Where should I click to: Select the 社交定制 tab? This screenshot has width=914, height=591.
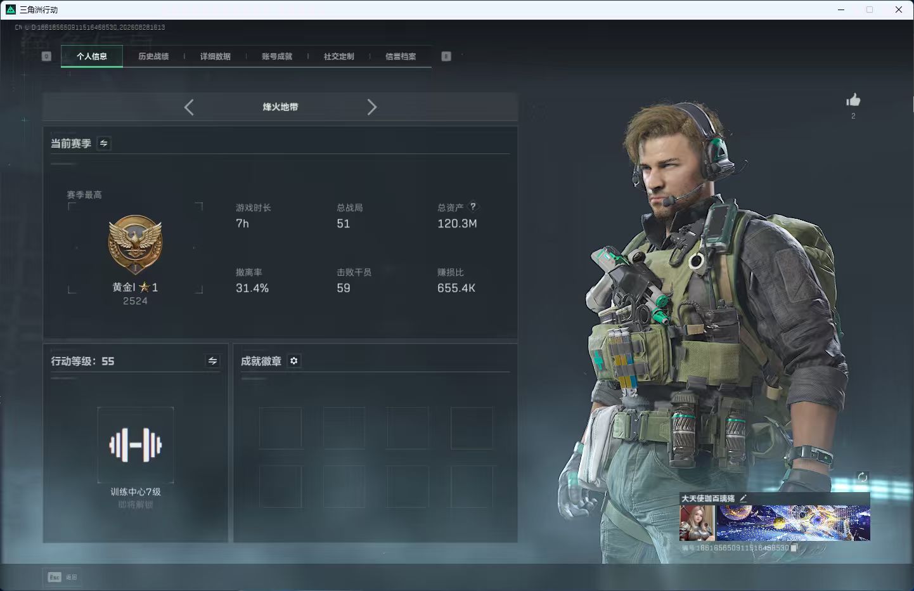339,56
